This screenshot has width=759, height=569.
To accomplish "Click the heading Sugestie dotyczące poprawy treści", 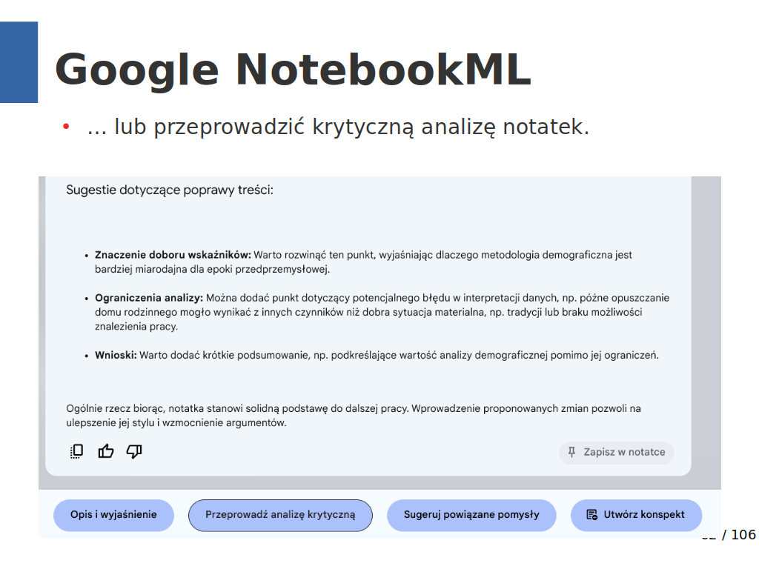I will 170,190.
